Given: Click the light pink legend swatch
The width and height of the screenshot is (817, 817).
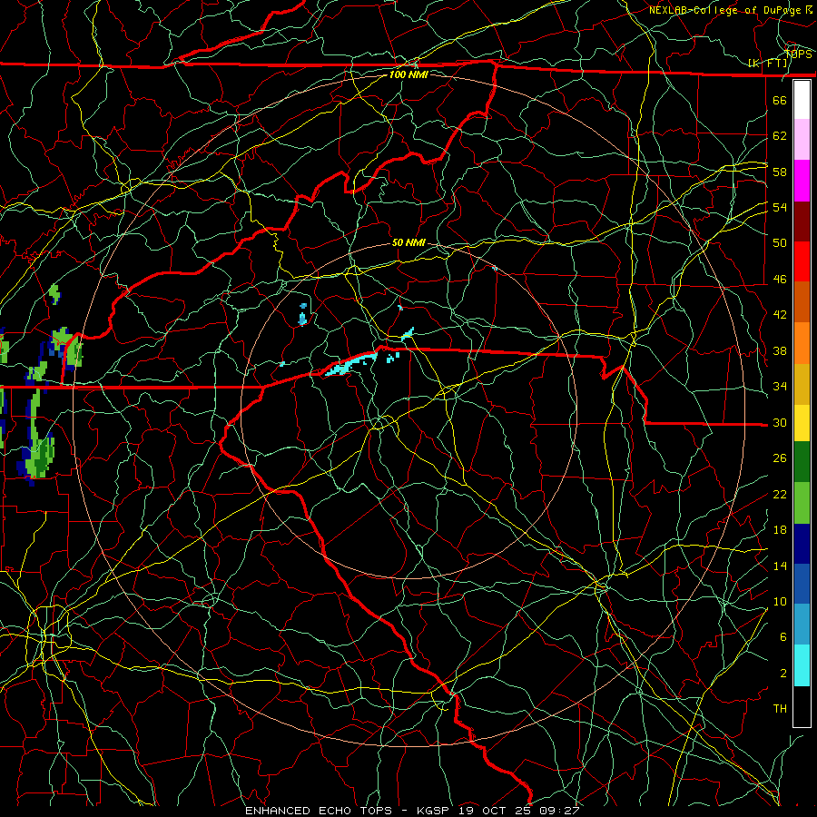Looking at the screenshot, I should click(802, 140).
